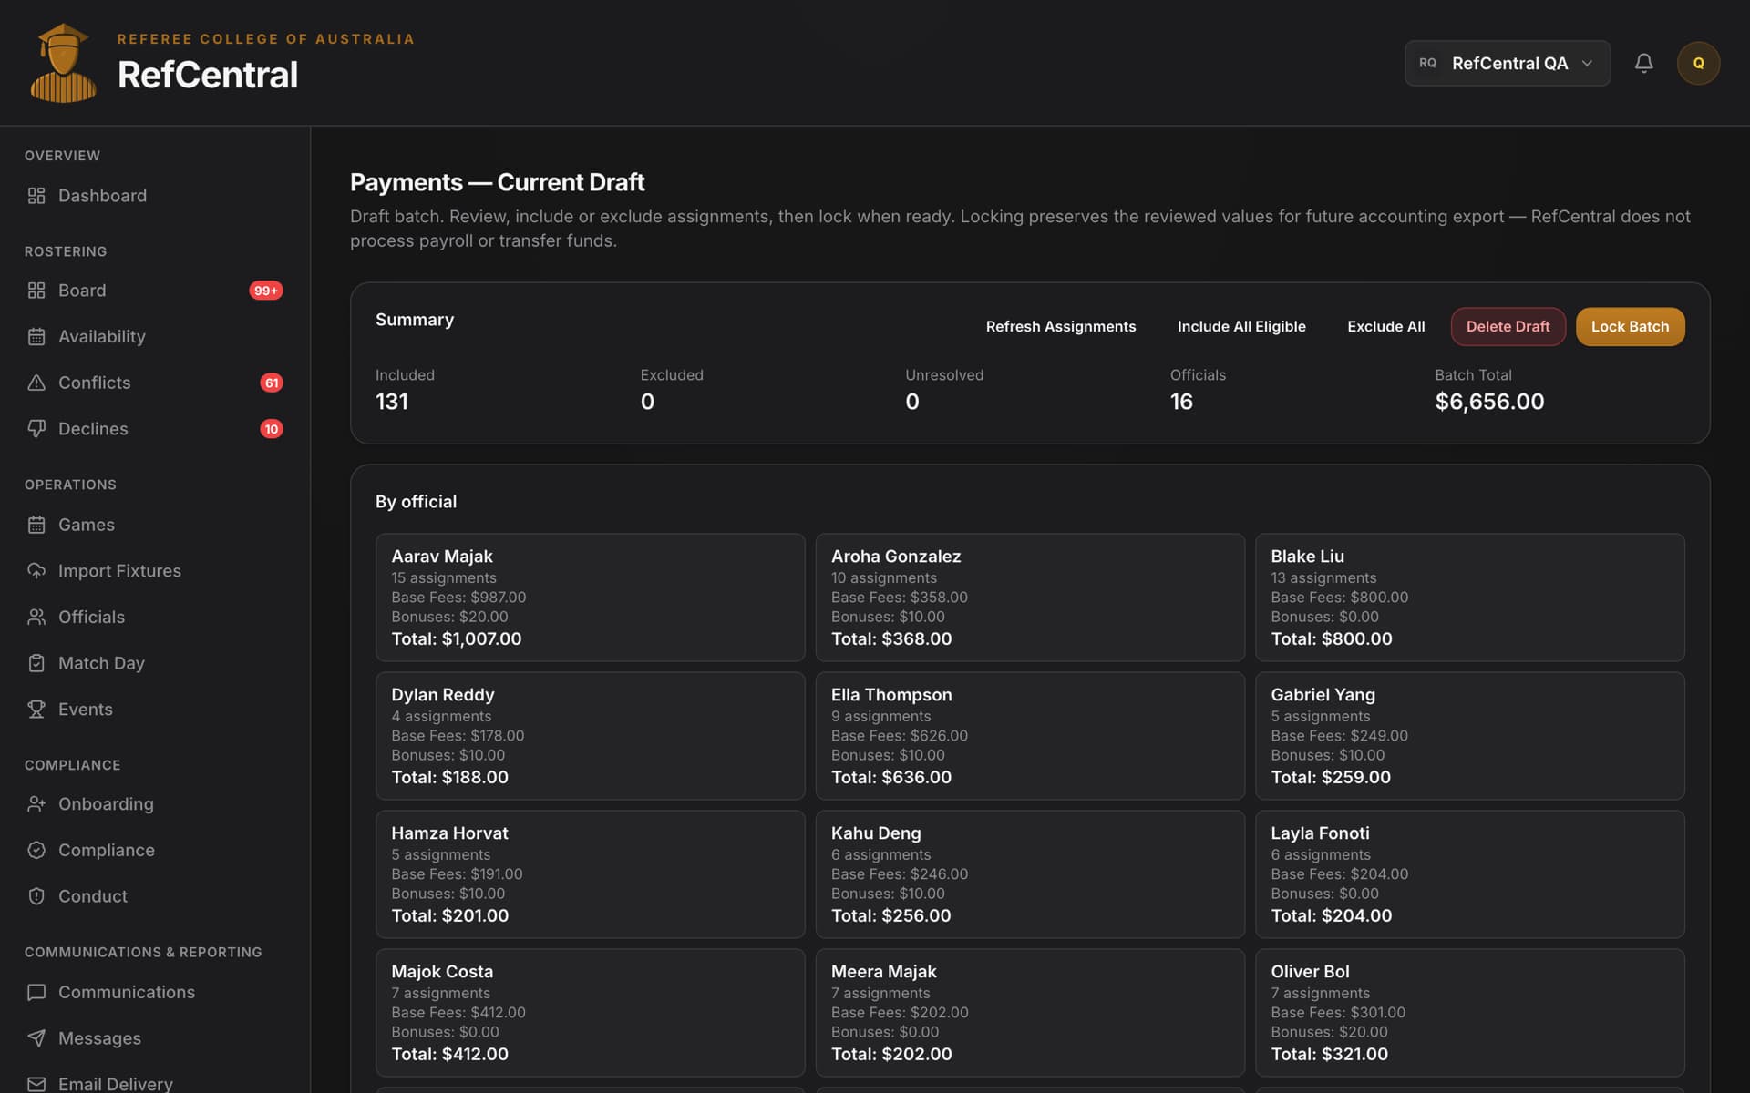
Task: Click the Events trophy icon
Action: (36, 710)
